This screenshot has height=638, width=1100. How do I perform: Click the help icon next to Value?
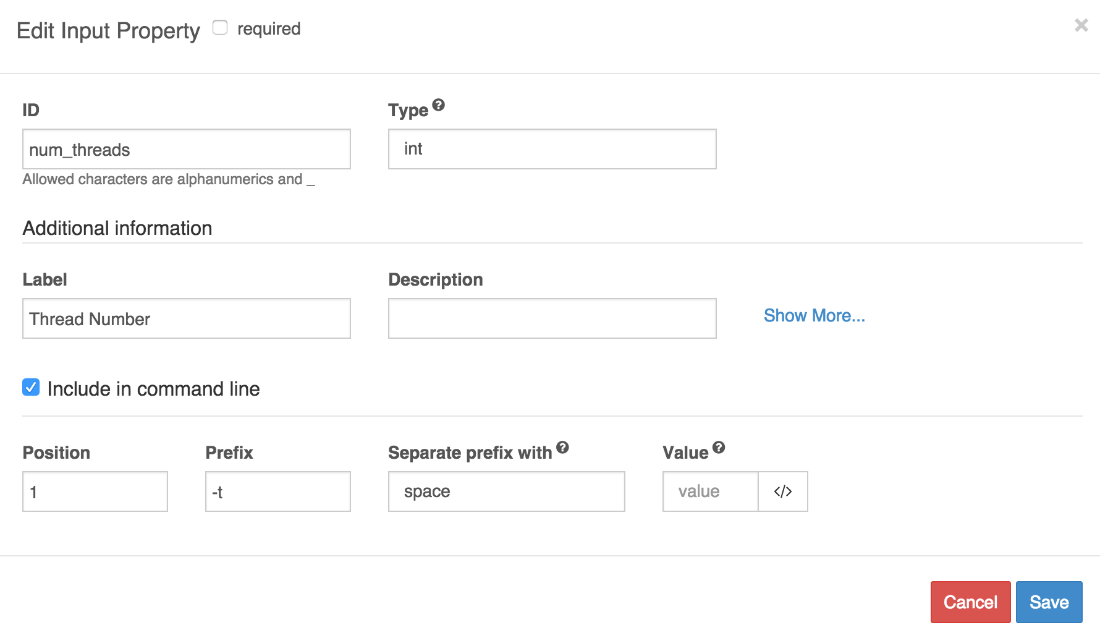pos(719,448)
